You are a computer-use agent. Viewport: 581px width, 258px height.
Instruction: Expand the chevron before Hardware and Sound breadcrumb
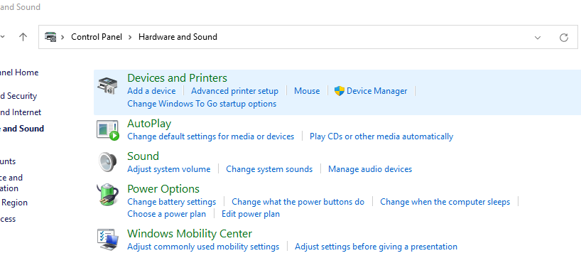[x=130, y=37]
